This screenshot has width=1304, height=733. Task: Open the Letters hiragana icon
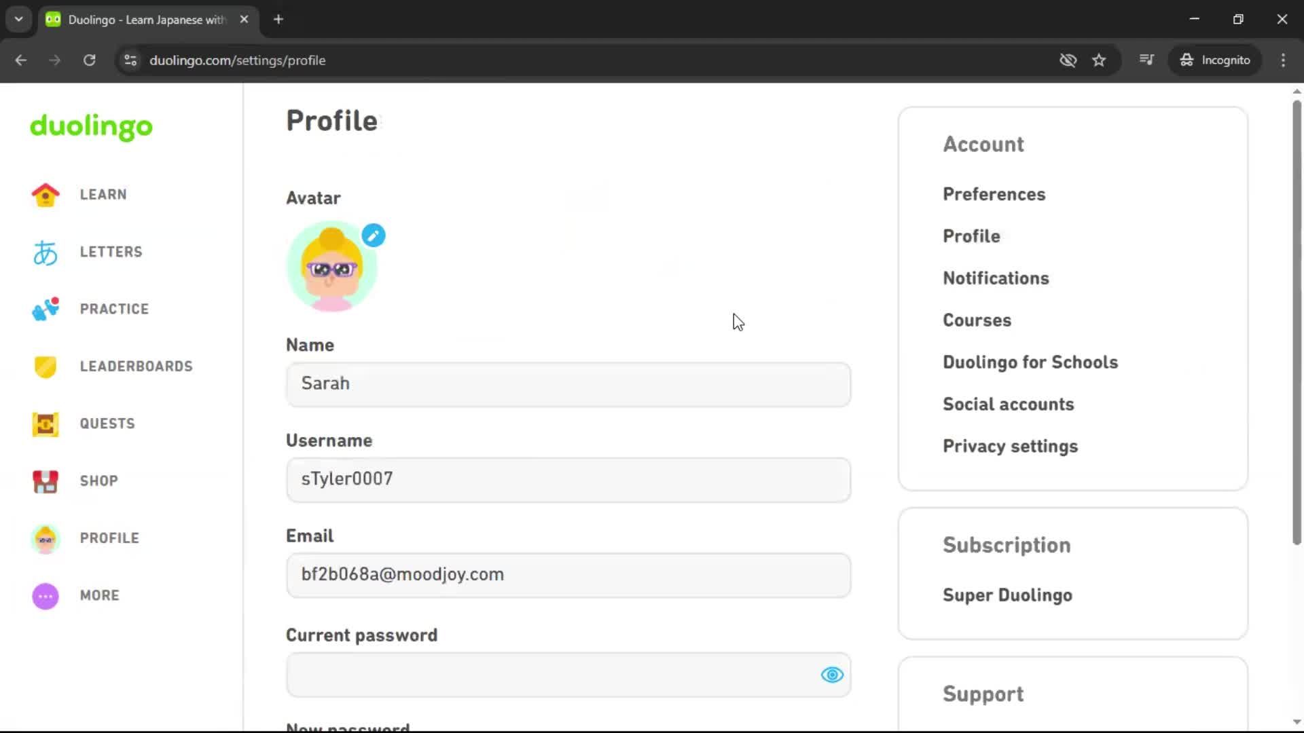(46, 252)
